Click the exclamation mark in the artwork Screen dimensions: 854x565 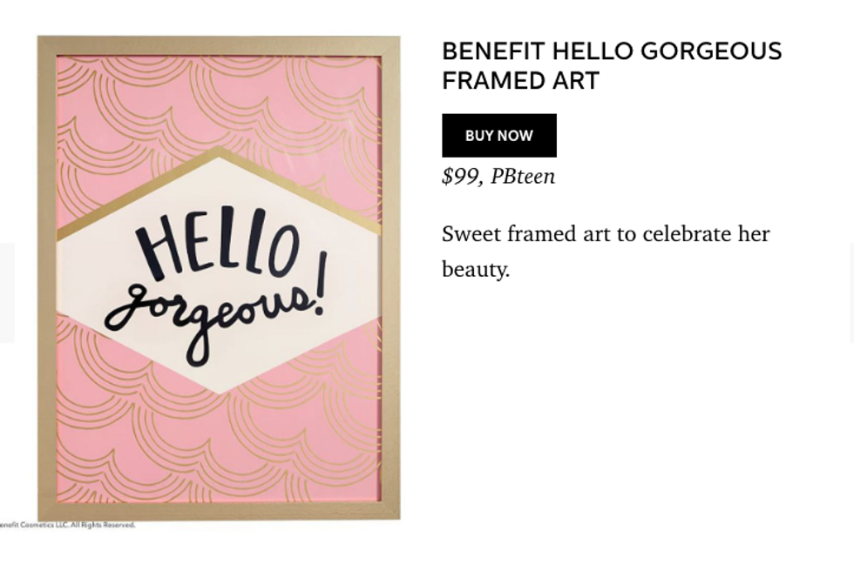320,283
